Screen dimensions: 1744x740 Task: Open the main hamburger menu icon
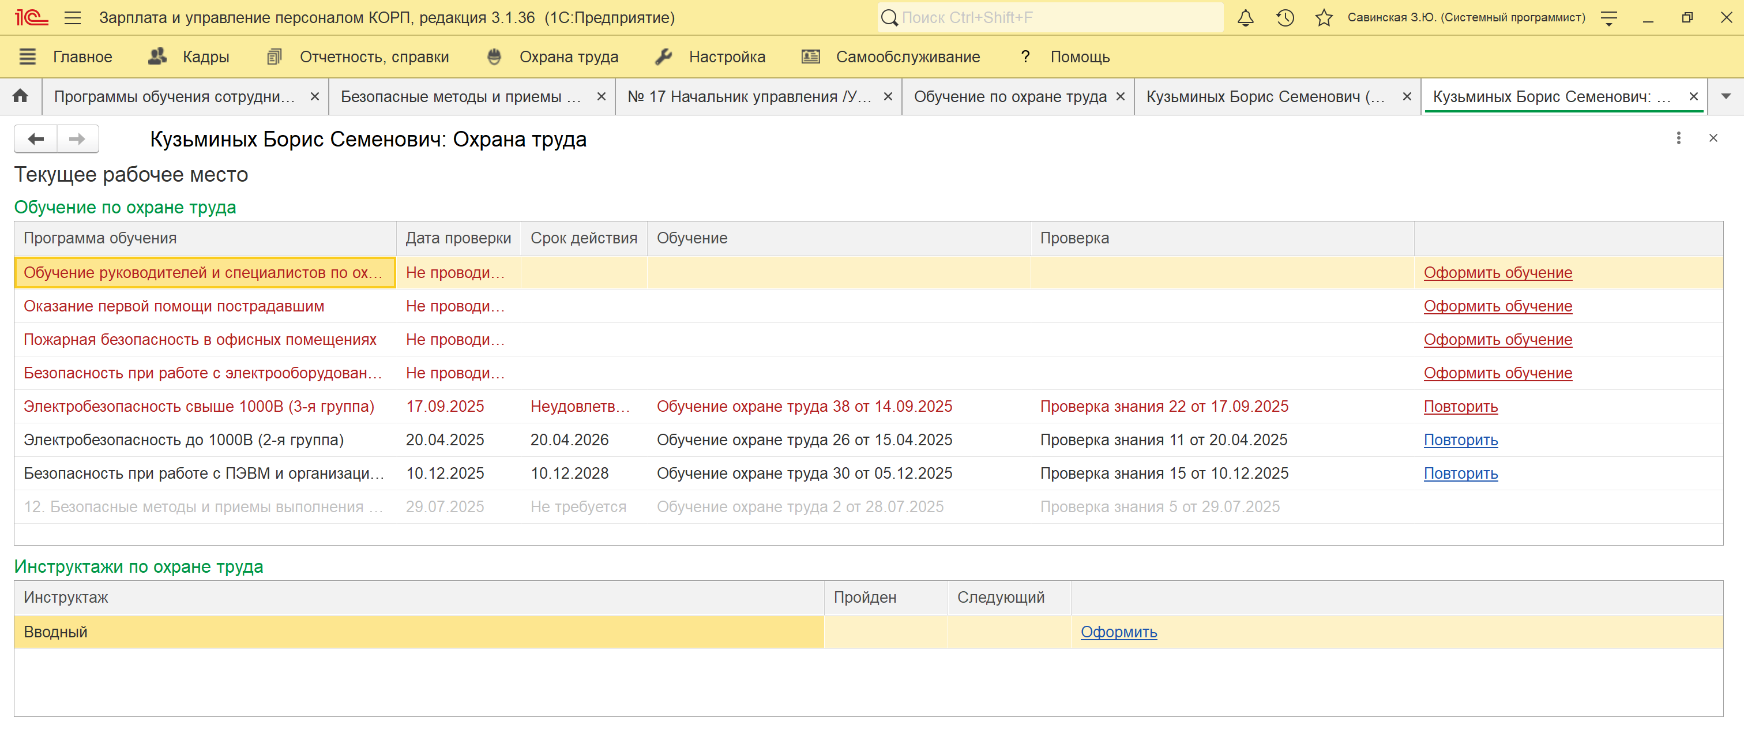pyautogui.click(x=73, y=18)
